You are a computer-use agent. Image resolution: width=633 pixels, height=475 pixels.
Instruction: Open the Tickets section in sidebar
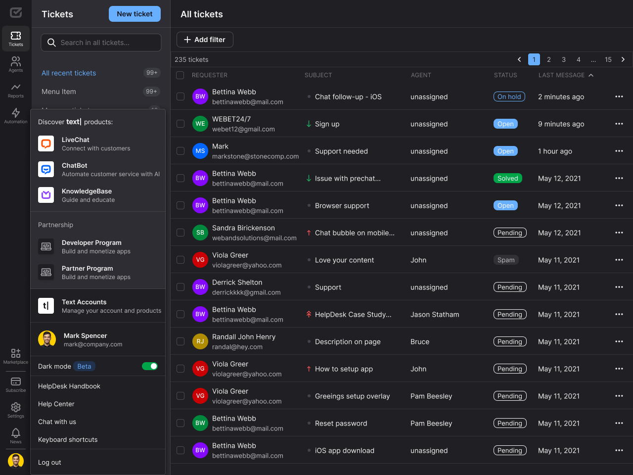click(x=16, y=39)
